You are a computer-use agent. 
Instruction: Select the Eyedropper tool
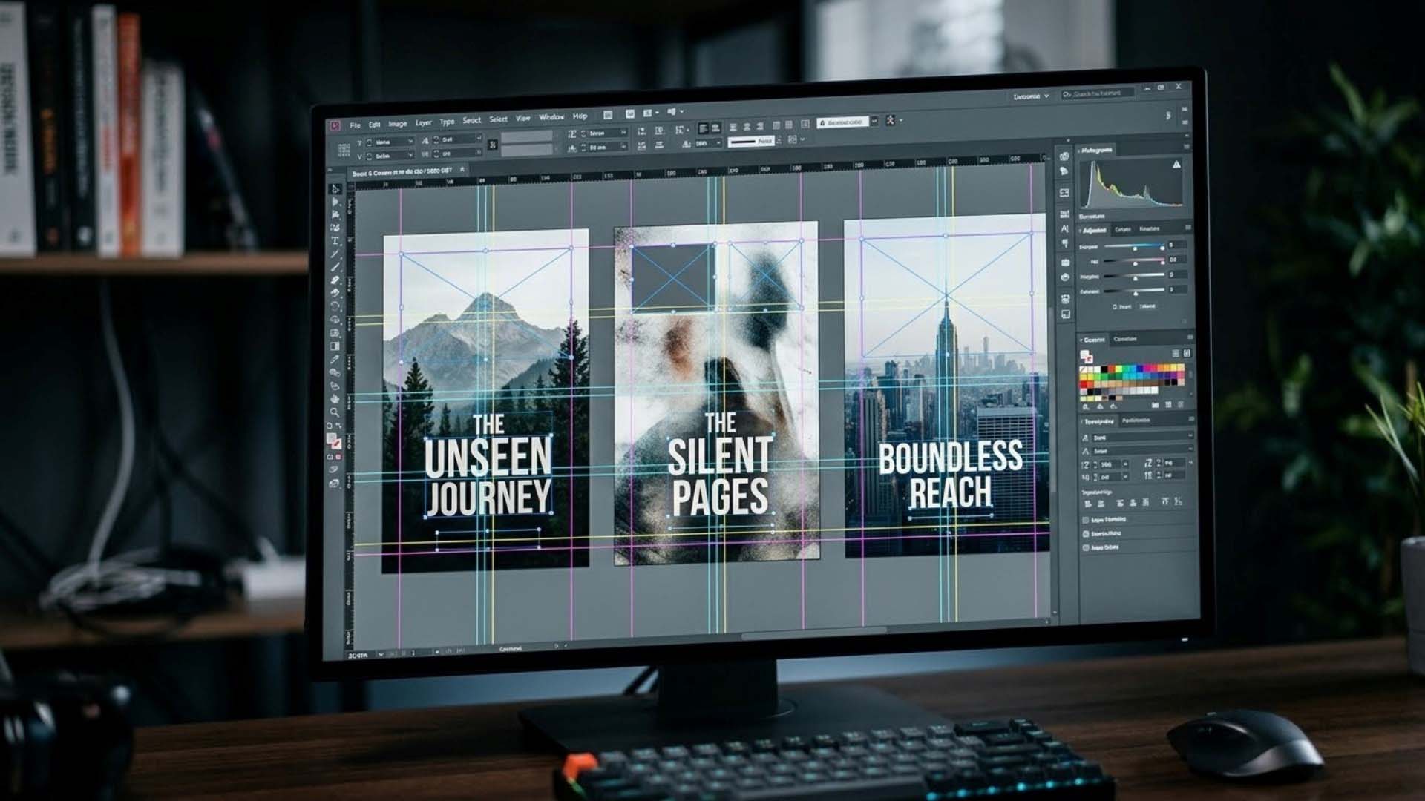(x=335, y=359)
